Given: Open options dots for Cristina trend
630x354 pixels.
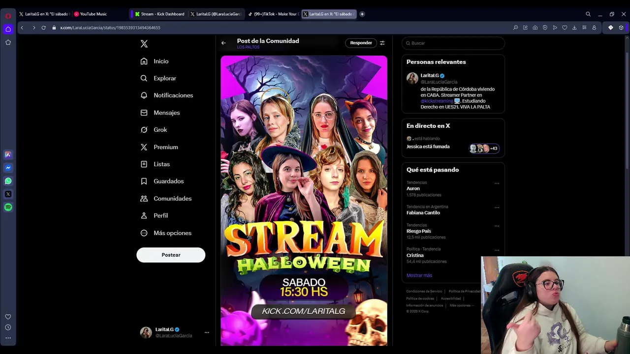Looking at the screenshot, I should click(x=497, y=250).
